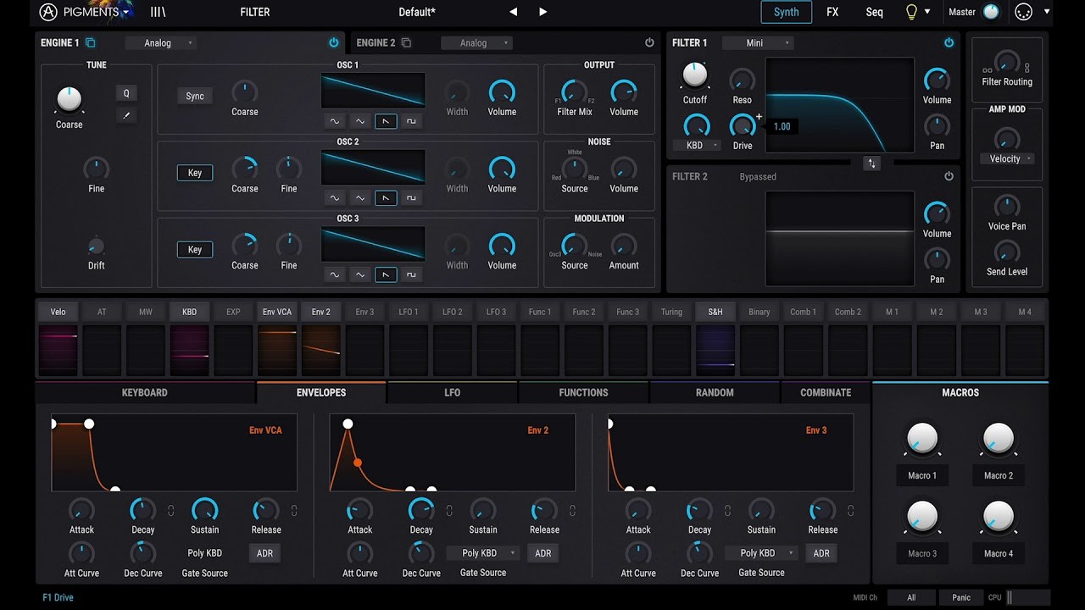The image size is (1085, 610).
Task: Load the next preset with right arrow
Action: pos(543,12)
